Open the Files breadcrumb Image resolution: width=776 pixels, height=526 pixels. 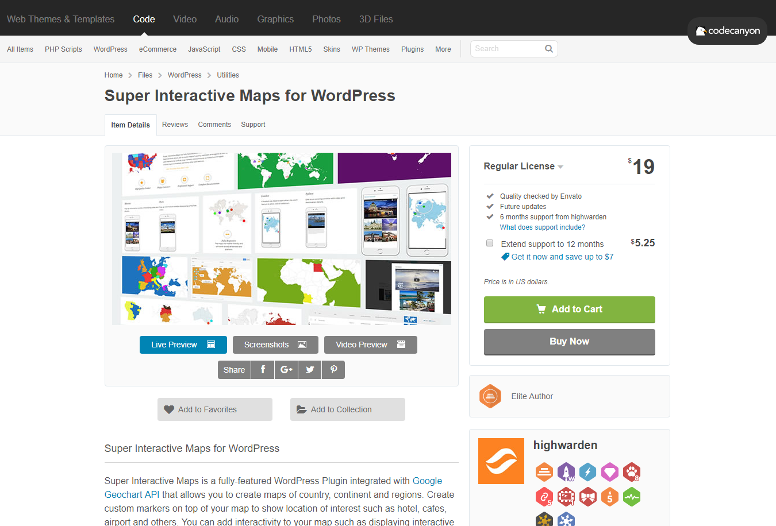[145, 75]
